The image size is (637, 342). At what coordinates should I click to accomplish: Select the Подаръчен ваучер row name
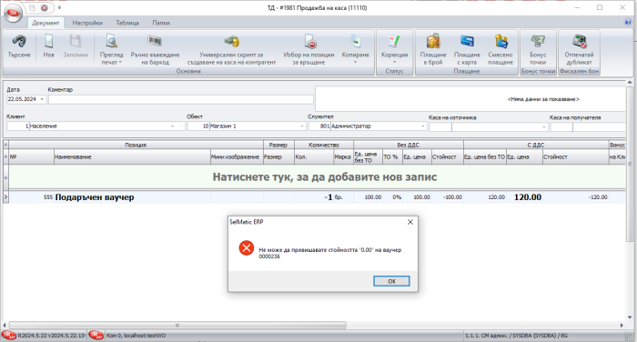[95, 197]
